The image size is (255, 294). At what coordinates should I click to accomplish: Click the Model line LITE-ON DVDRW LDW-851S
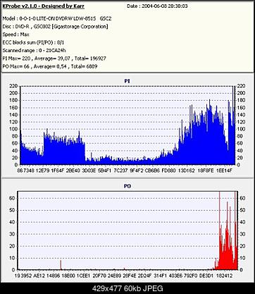point(57,19)
